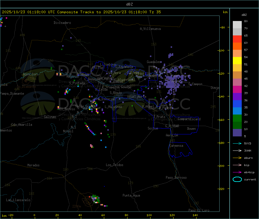The width and height of the screenshot is (259, 219).
Task: Click the yellow eburn arrow legend icon
Action: (x=237, y=158)
